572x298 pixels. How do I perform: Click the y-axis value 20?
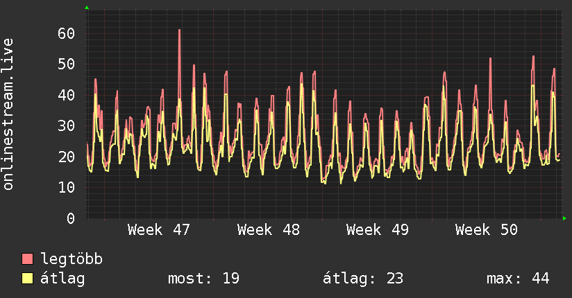(66, 157)
